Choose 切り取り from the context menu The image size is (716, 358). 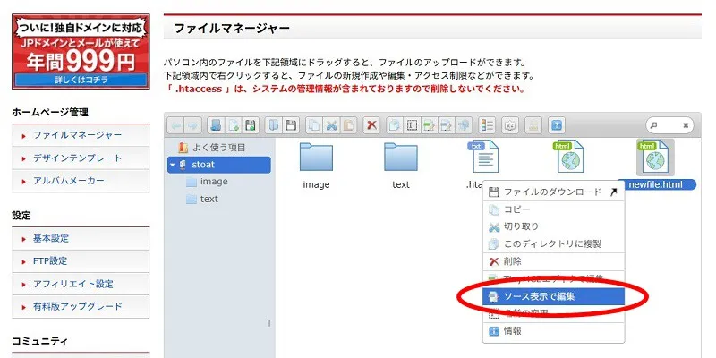(x=553, y=226)
